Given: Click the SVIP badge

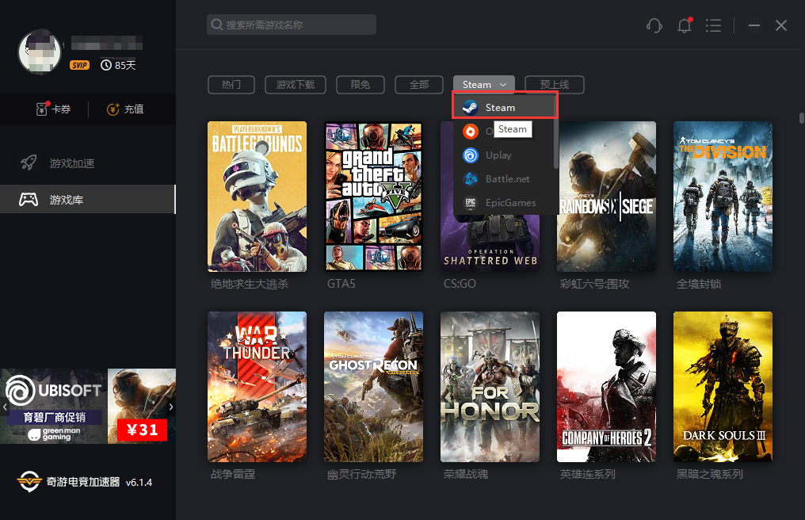Looking at the screenshot, I should pos(79,65).
